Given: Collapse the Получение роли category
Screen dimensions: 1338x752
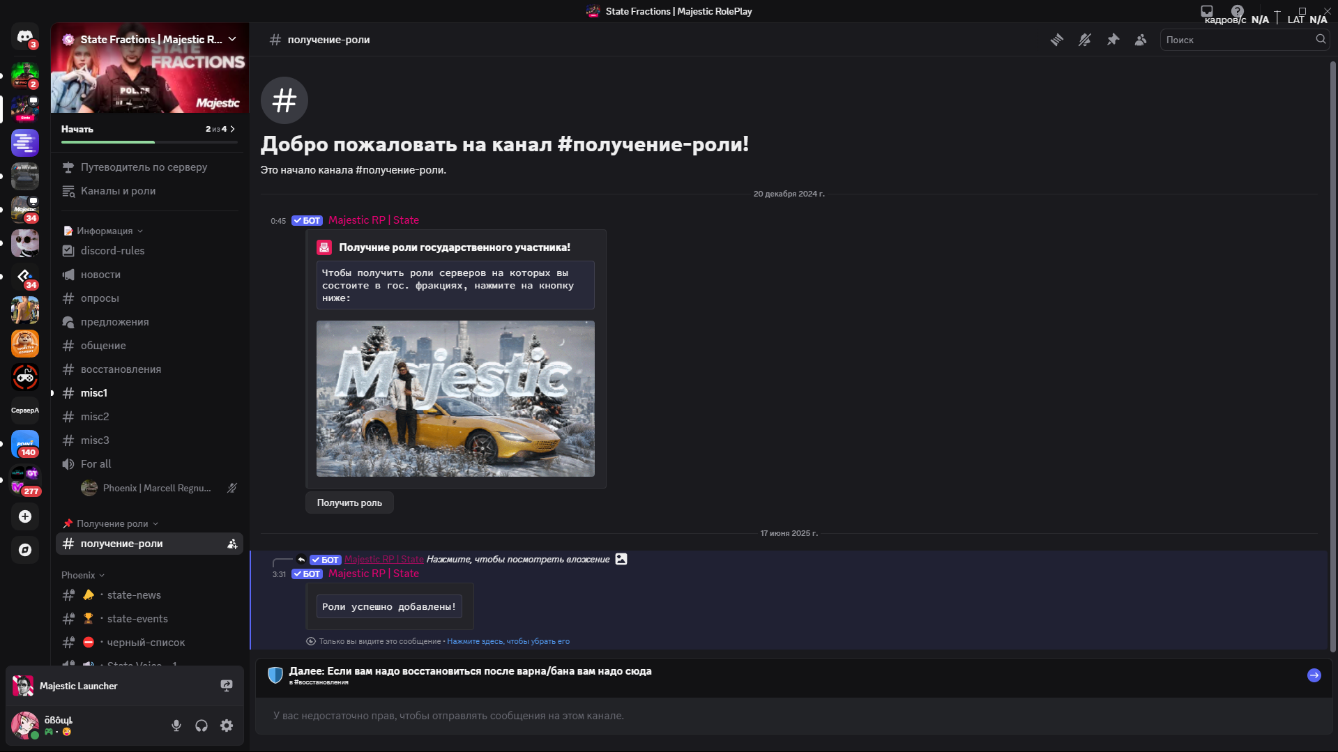Looking at the screenshot, I should 110,523.
